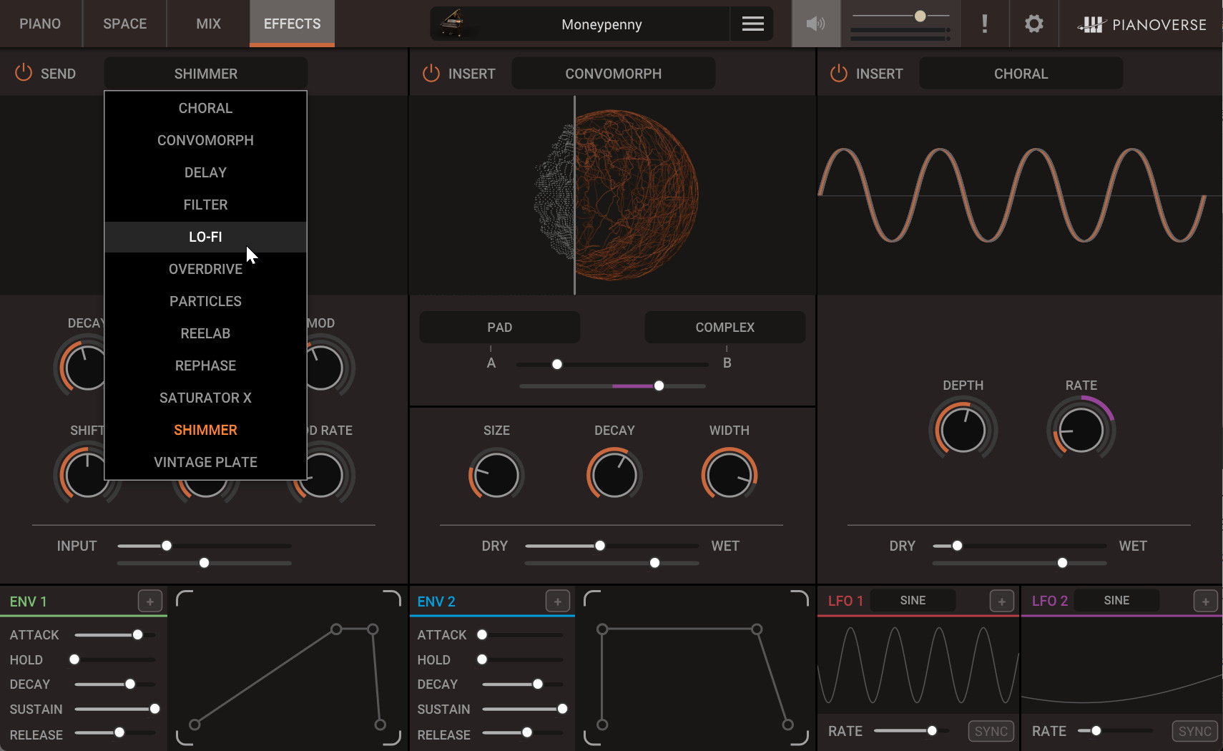Screen dimensions: 1223x751
Task: Click the Moneypenny preset name
Action: pyautogui.click(x=601, y=24)
